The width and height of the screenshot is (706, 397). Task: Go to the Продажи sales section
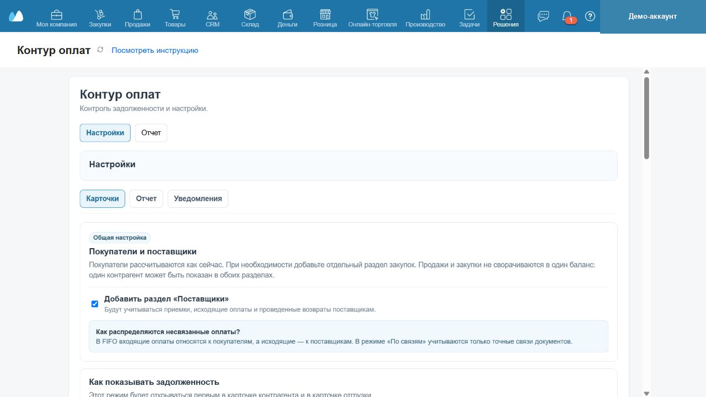click(137, 18)
